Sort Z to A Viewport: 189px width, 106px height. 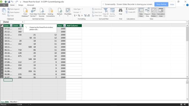coord(97,12)
